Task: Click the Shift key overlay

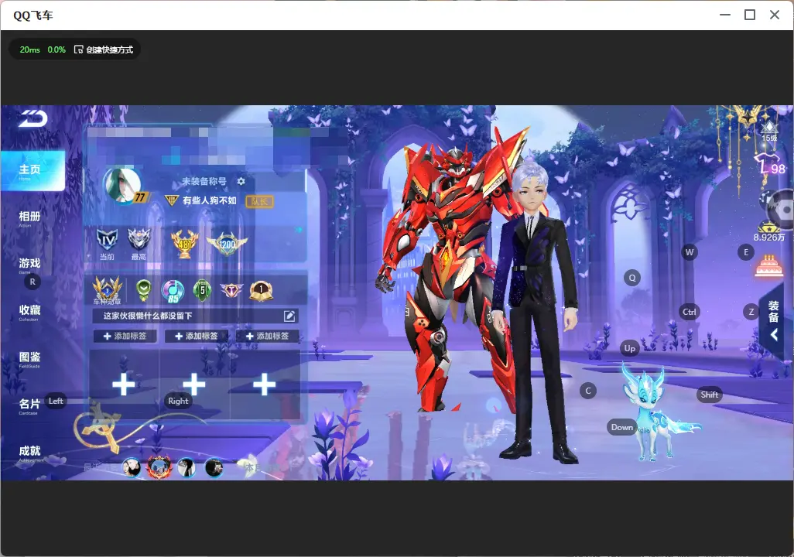Action: 710,395
